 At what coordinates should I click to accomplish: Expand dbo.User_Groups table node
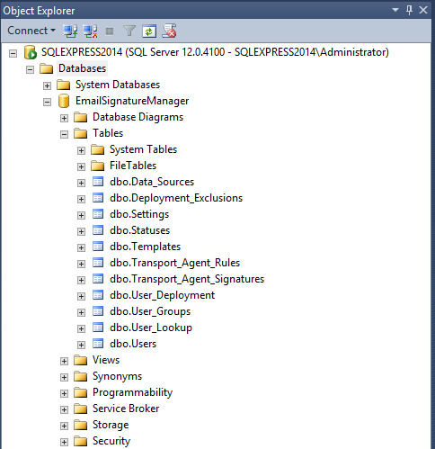pyautogui.click(x=81, y=313)
